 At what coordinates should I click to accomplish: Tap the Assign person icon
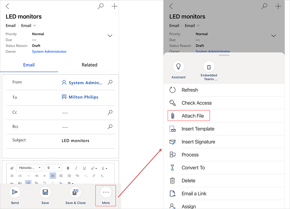tap(173, 206)
